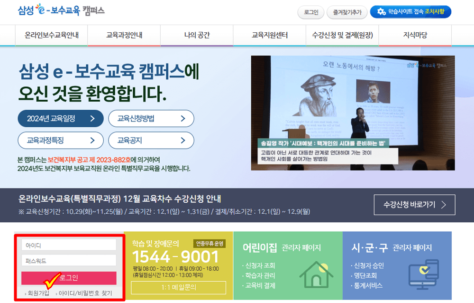Add site via 즐겨찾기추가 button
Screen dimensions: 474x303
coord(347,12)
